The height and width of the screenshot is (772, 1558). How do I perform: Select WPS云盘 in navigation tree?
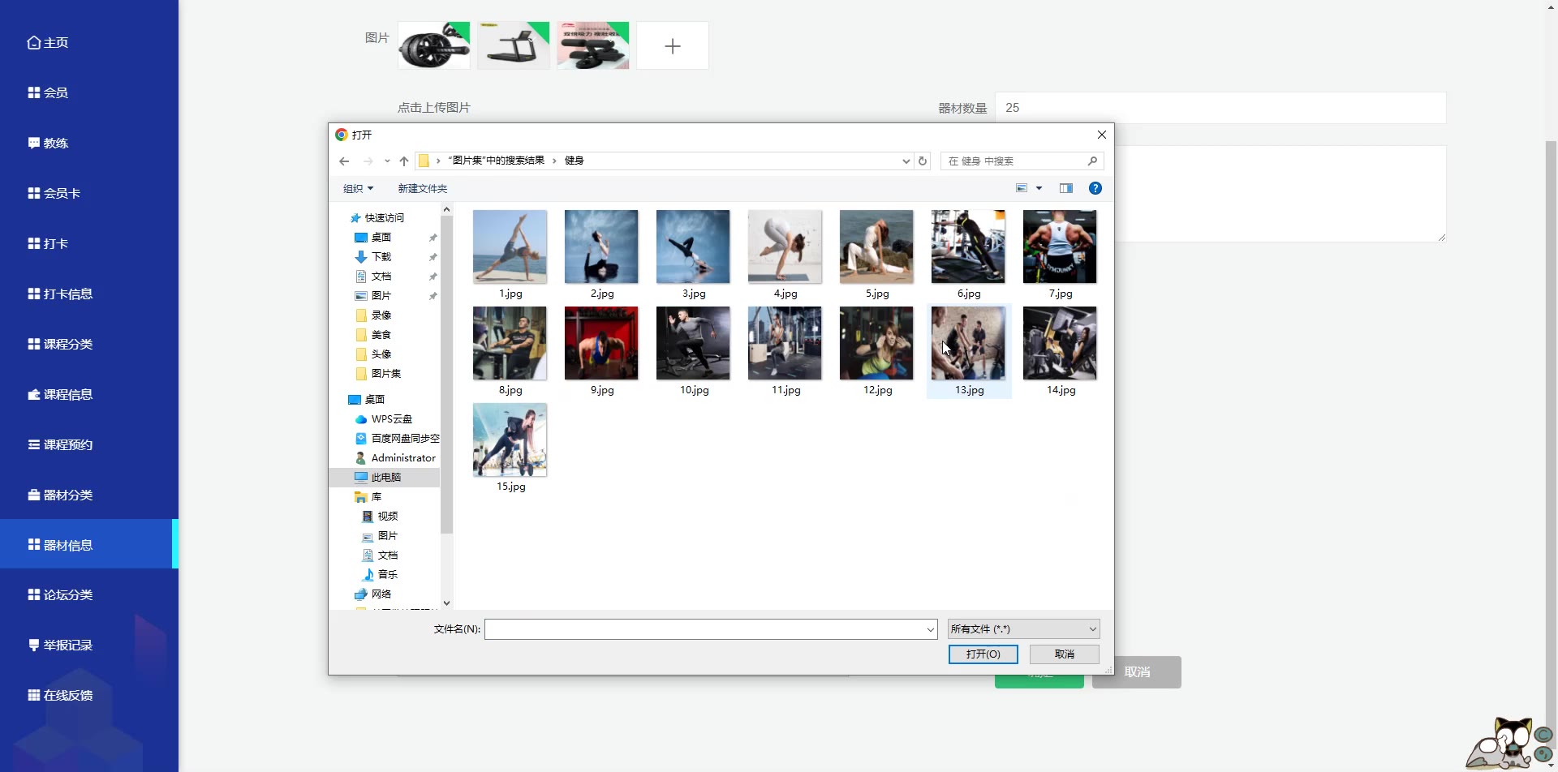click(391, 418)
